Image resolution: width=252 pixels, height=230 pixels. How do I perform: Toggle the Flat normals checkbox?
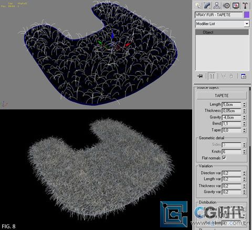point(224,158)
